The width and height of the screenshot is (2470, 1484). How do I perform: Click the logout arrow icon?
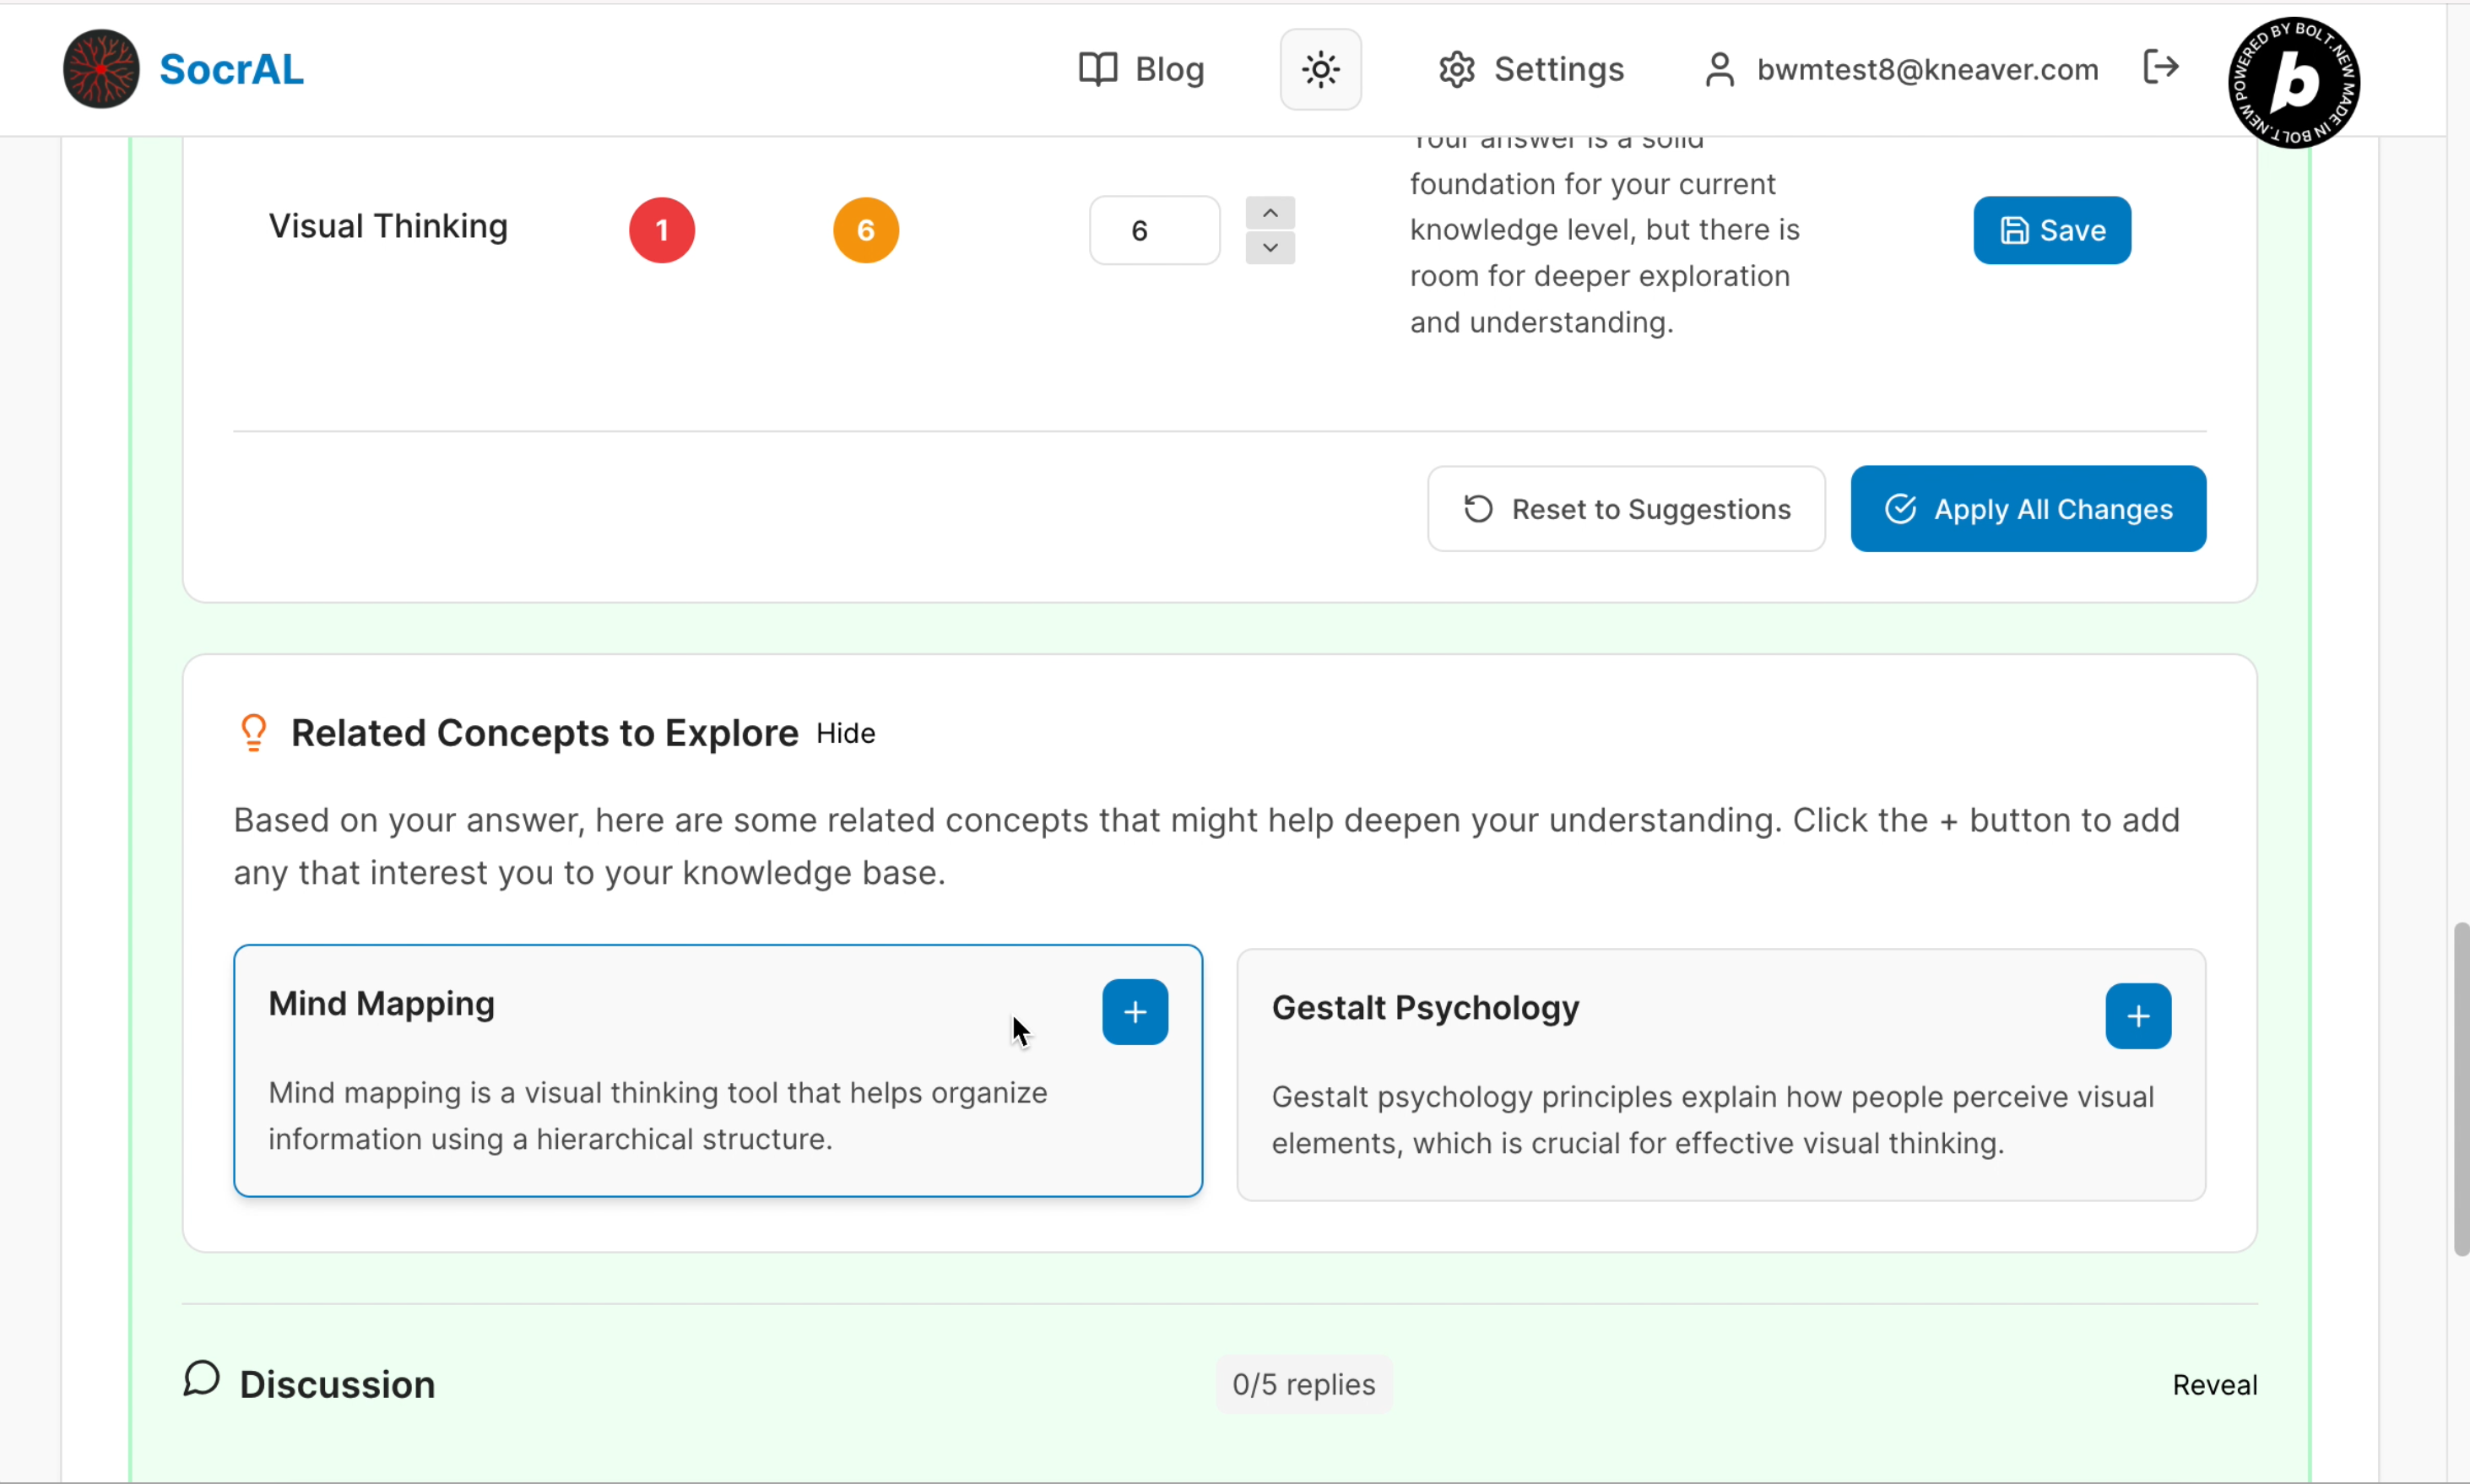pyautogui.click(x=2160, y=67)
